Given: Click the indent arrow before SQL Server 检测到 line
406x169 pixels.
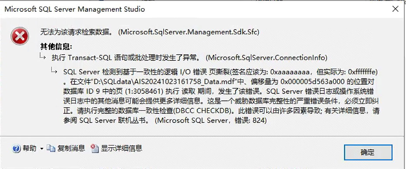Looking at the screenshot, I should coord(54,70).
